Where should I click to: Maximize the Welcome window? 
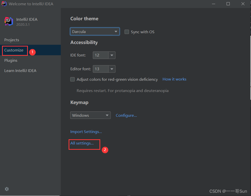[x=228, y=4]
